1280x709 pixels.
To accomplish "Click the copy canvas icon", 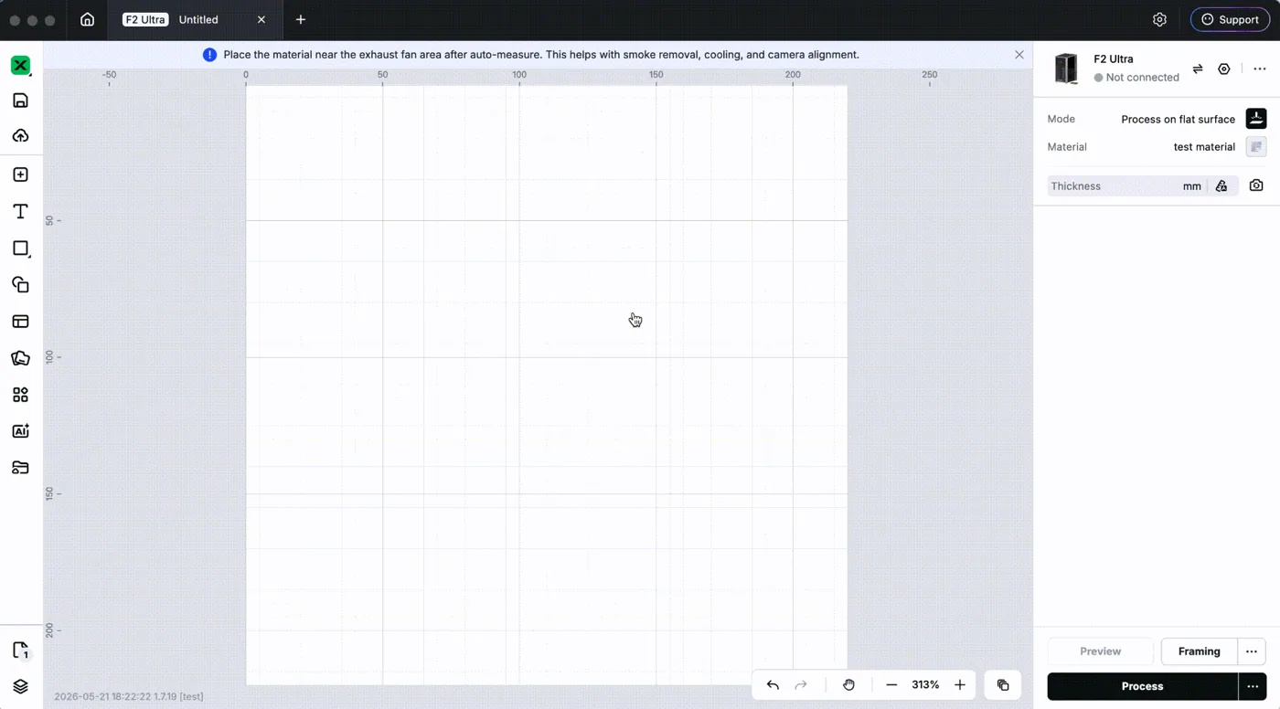I will pyautogui.click(x=1002, y=685).
